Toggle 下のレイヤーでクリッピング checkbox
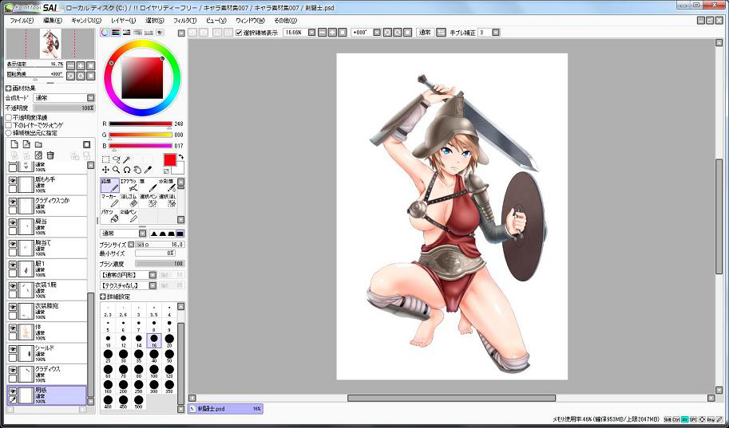 [9, 125]
